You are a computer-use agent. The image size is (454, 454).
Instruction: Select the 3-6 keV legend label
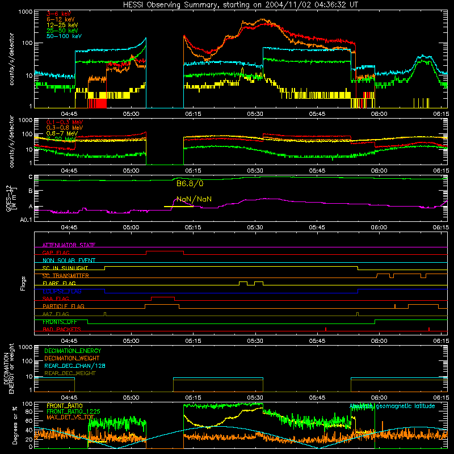[58, 14]
